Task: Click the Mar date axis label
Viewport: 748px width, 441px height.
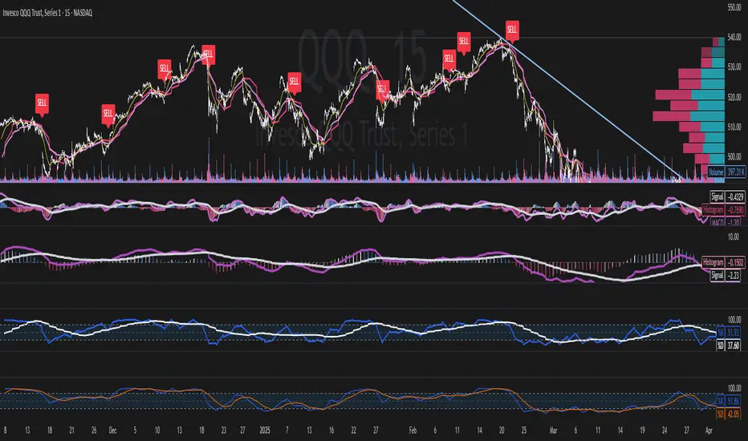Action: [x=553, y=431]
